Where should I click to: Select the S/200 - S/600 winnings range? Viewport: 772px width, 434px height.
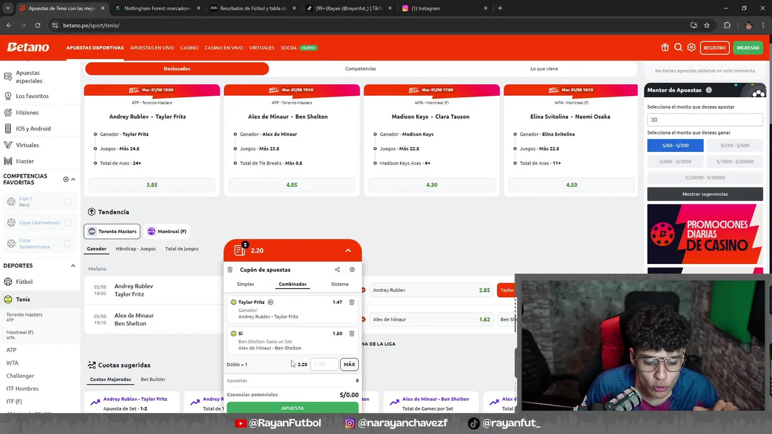pyautogui.click(x=735, y=145)
